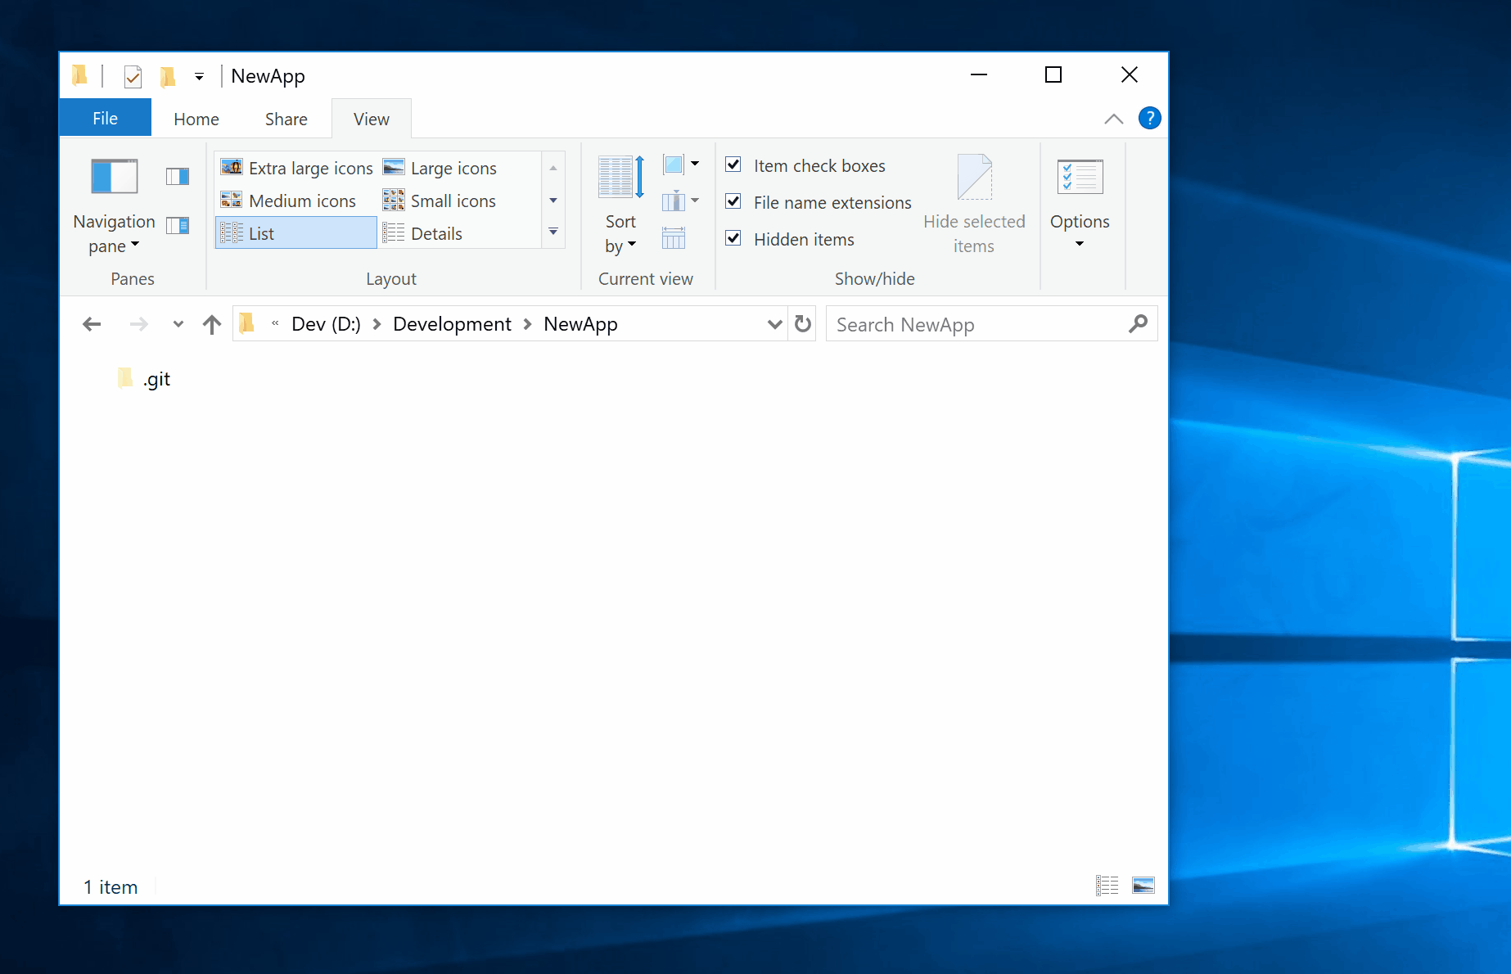Select the View ribbon tab
The image size is (1511, 974).
tap(372, 119)
